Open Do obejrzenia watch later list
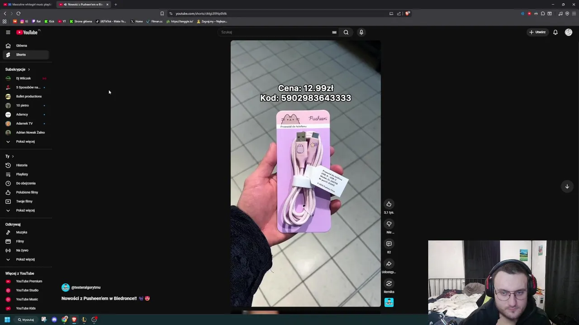This screenshot has height=325, width=579. [25, 183]
